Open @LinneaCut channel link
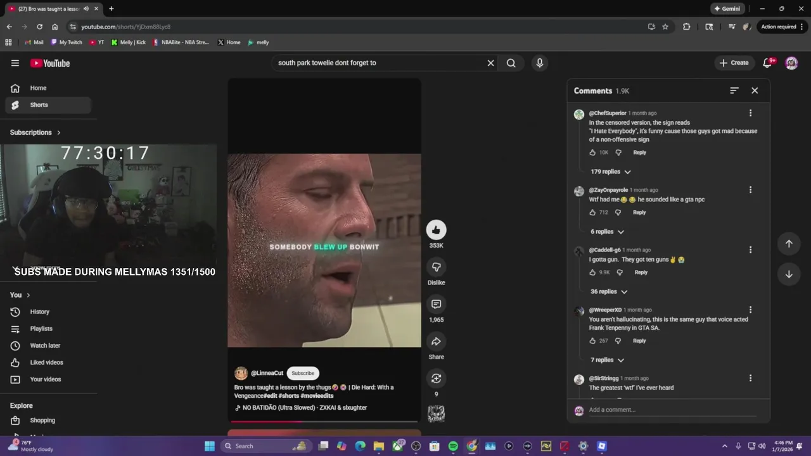Image resolution: width=811 pixels, height=456 pixels. [267, 374]
